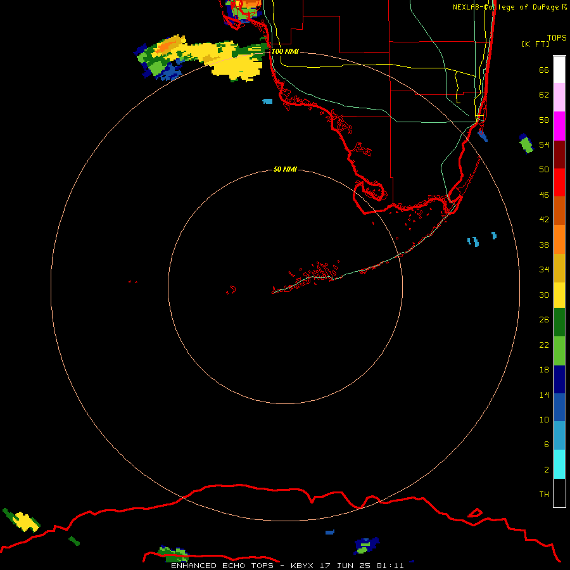
Task: Click the green echo cell east of Miami coast
Action: point(526,144)
